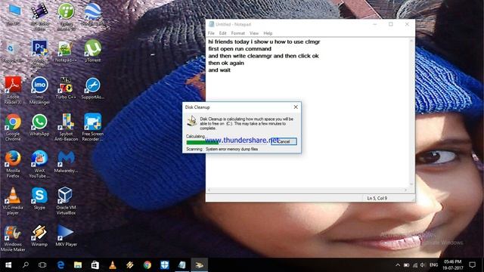484x272 pixels.
Task: Open the taskbar clock and date
Action: point(452,265)
